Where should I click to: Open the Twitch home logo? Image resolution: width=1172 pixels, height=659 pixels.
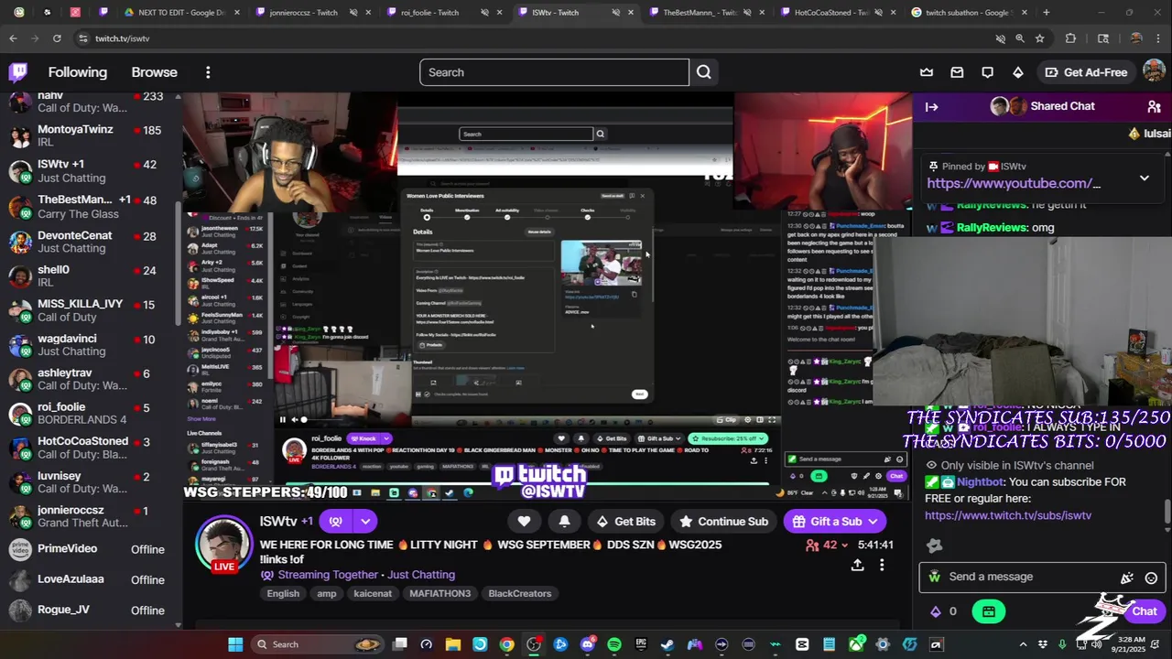tap(18, 72)
